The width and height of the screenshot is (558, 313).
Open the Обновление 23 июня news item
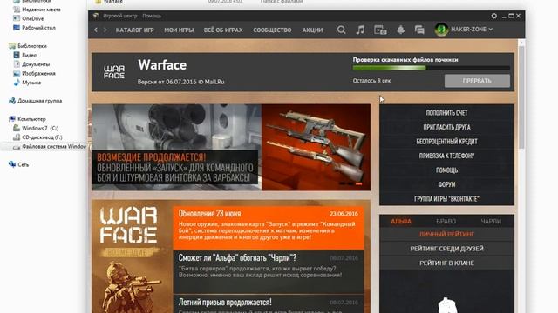[269, 228]
